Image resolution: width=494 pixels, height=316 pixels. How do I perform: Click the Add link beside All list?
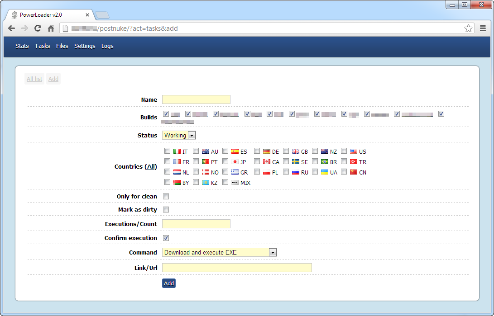(53, 79)
